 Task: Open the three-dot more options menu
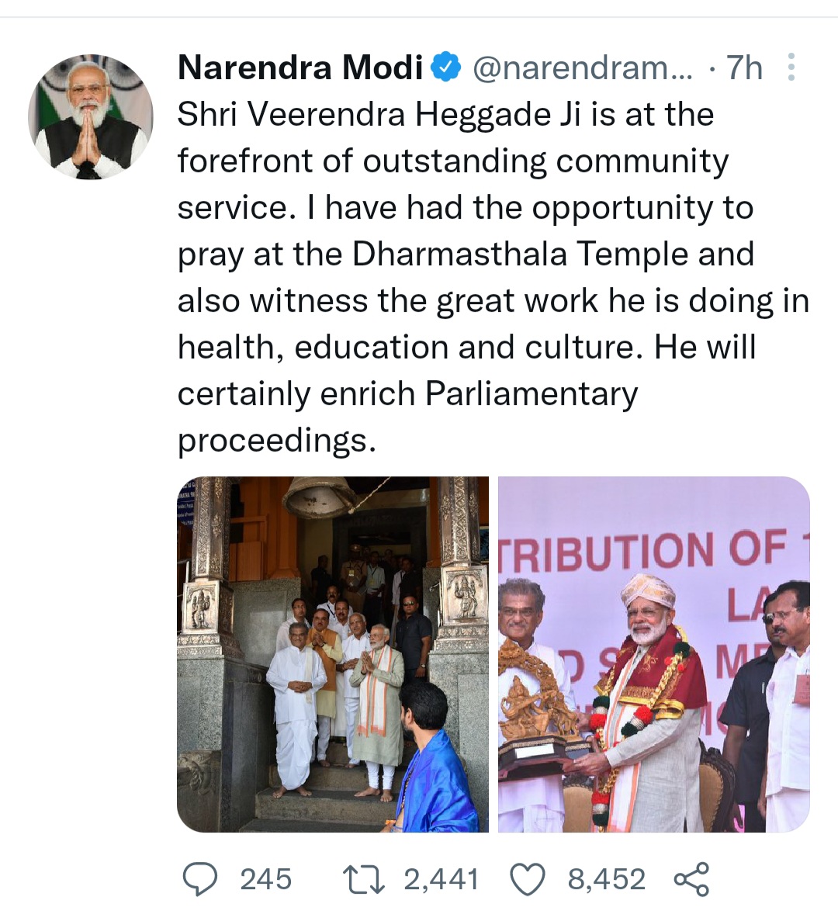pyautogui.click(x=791, y=68)
